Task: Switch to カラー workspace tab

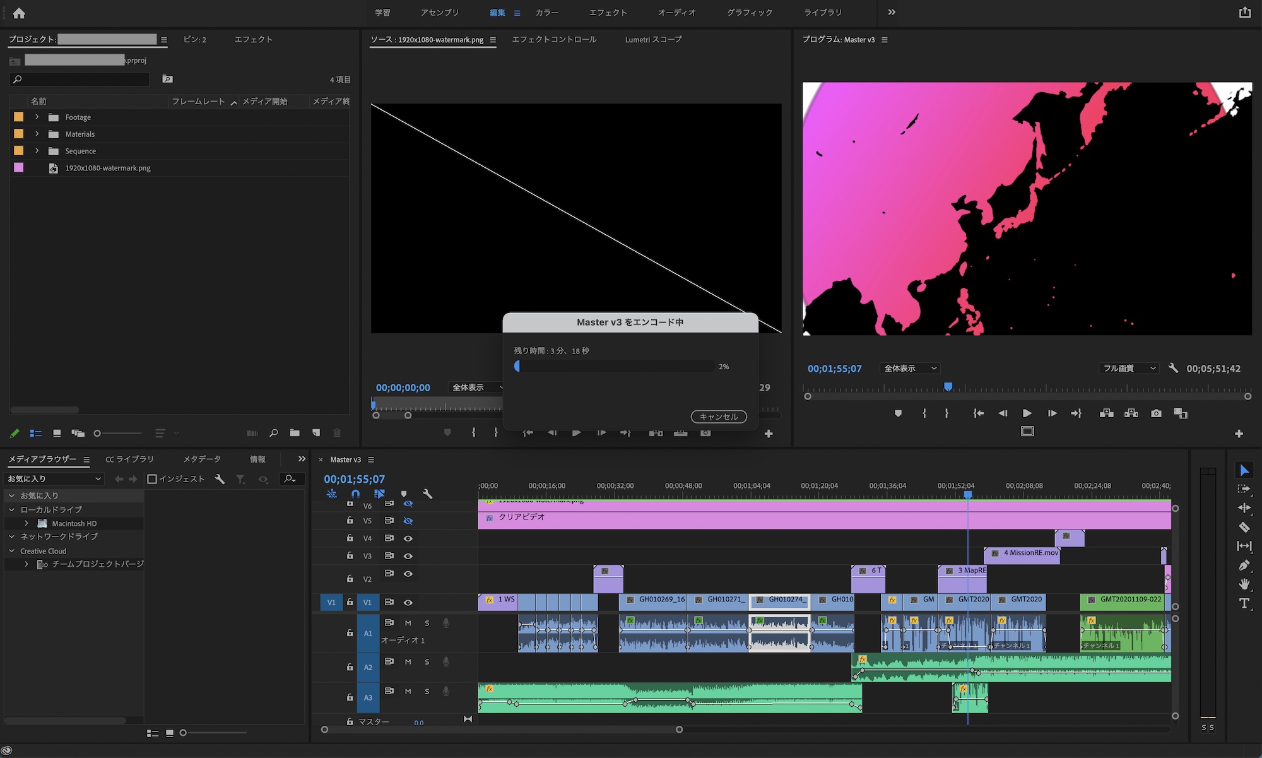Action: tap(546, 13)
